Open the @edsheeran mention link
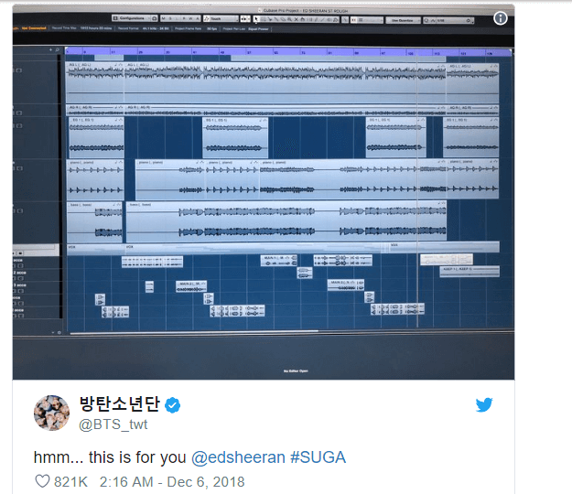The height and width of the screenshot is (494, 572). (x=238, y=457)
